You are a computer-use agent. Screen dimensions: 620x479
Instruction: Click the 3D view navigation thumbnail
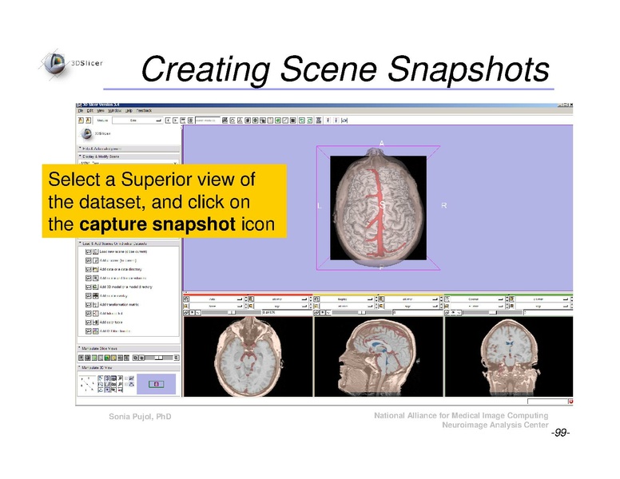156,384
